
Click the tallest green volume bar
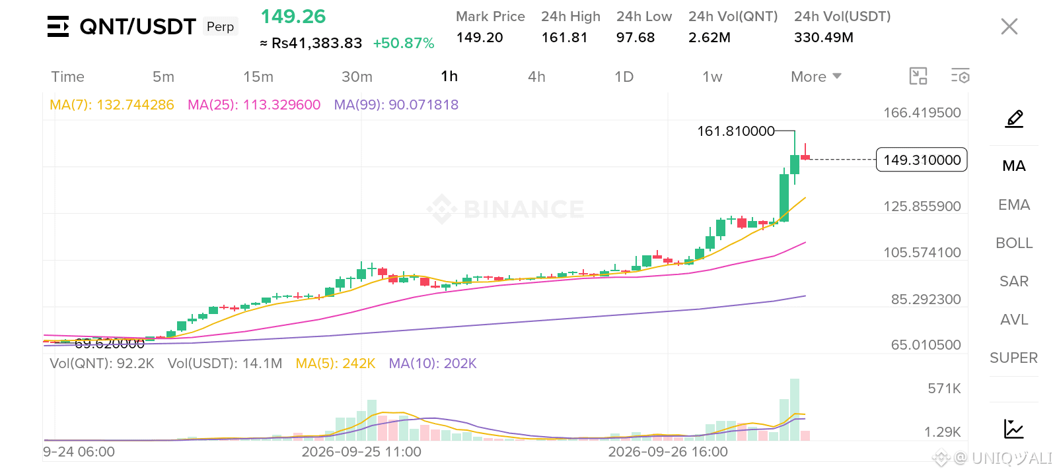(795, 410)
